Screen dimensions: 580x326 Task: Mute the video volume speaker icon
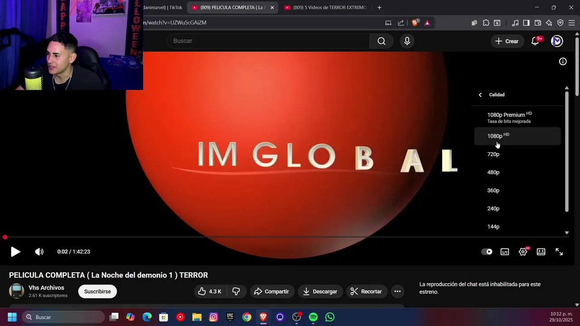[39, 252]
